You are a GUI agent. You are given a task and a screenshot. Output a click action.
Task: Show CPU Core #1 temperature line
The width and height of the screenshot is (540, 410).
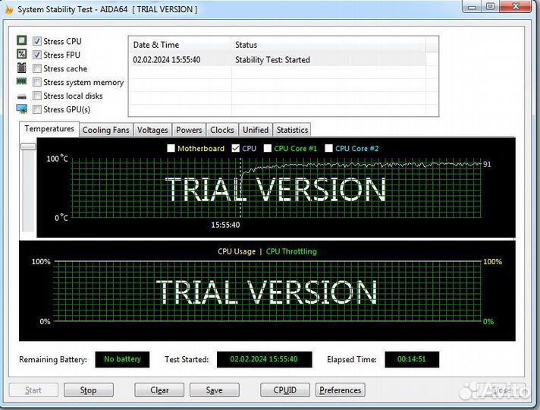267,148
